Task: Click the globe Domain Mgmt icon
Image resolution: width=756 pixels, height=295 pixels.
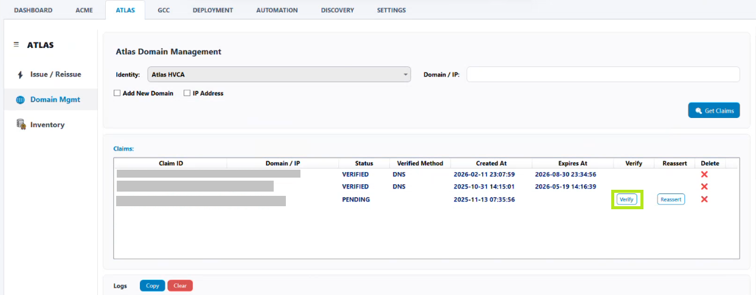Action: [20, 100]
